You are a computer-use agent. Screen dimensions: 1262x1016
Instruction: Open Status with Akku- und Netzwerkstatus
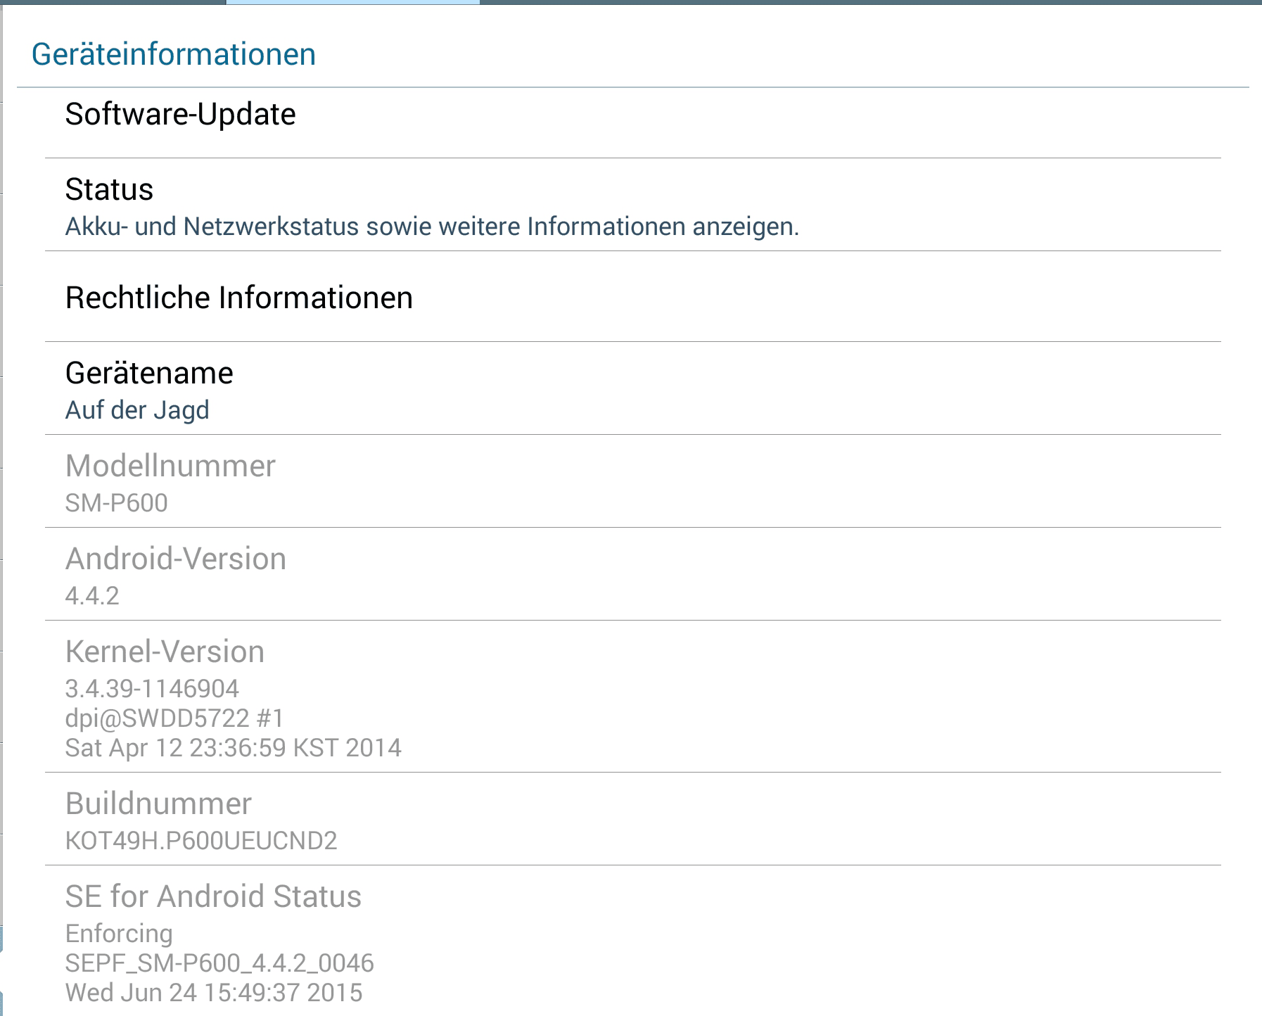click(632, 205)
